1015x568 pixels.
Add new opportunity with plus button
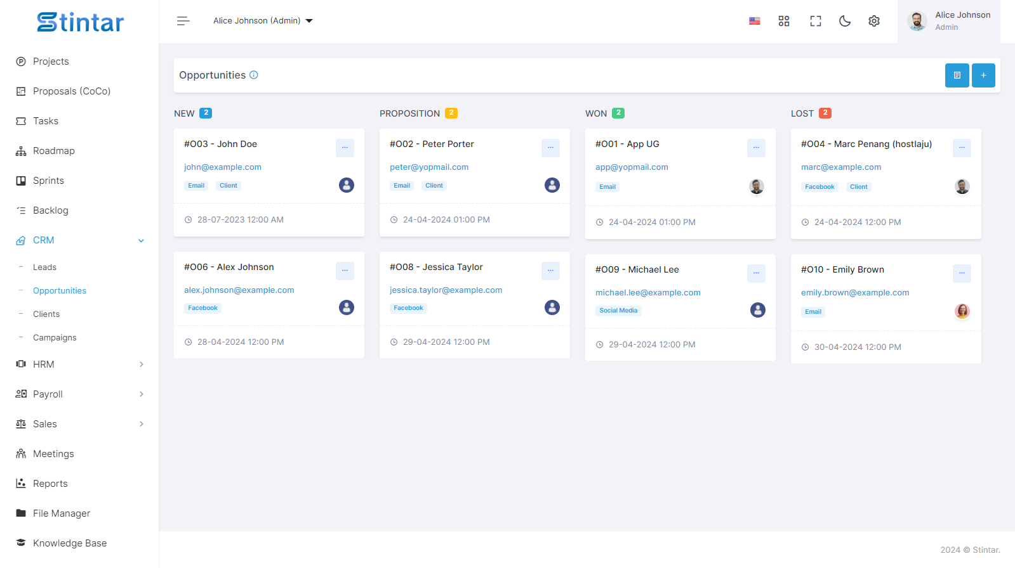pyautogui.click(x=983, y=75)
